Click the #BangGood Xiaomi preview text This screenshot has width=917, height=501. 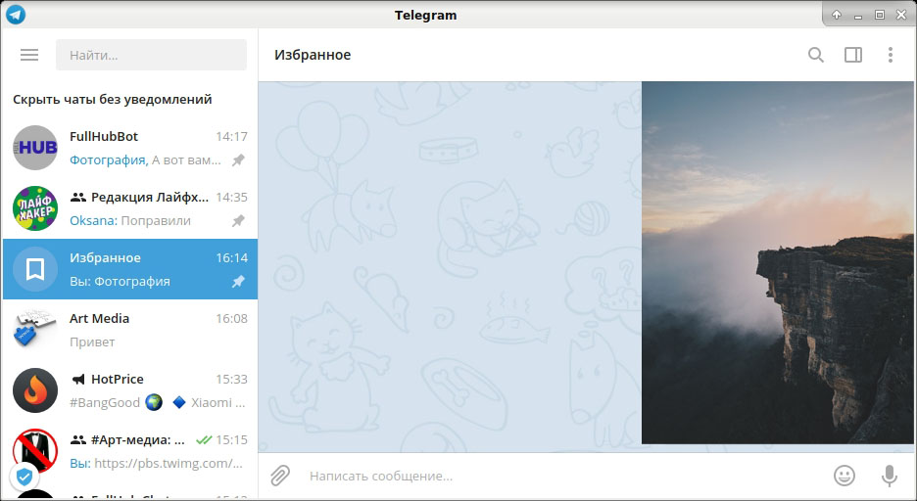158,403
